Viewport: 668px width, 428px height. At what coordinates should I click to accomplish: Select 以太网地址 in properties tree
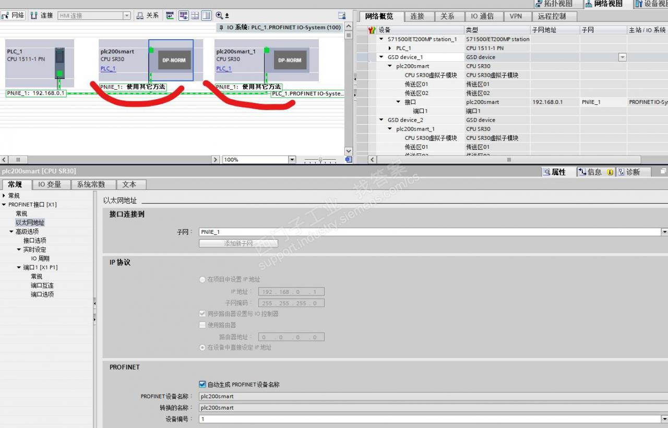click(x=30, y=222)
